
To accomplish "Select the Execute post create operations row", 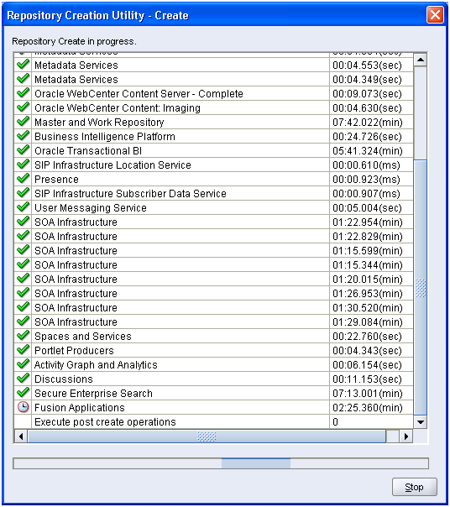I will click(213, 421).
